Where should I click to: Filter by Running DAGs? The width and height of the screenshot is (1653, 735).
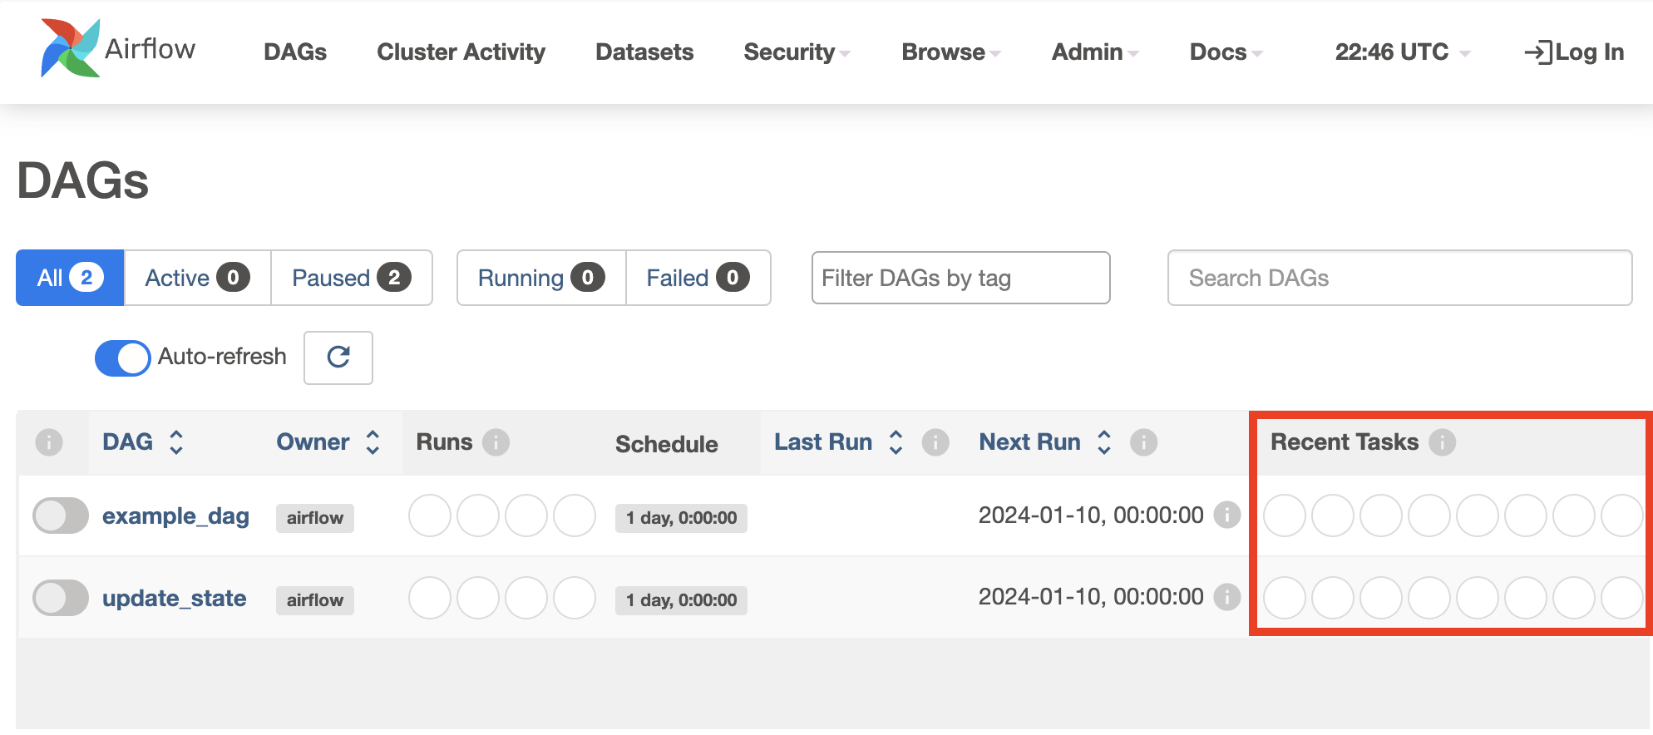tap(541, 278)
